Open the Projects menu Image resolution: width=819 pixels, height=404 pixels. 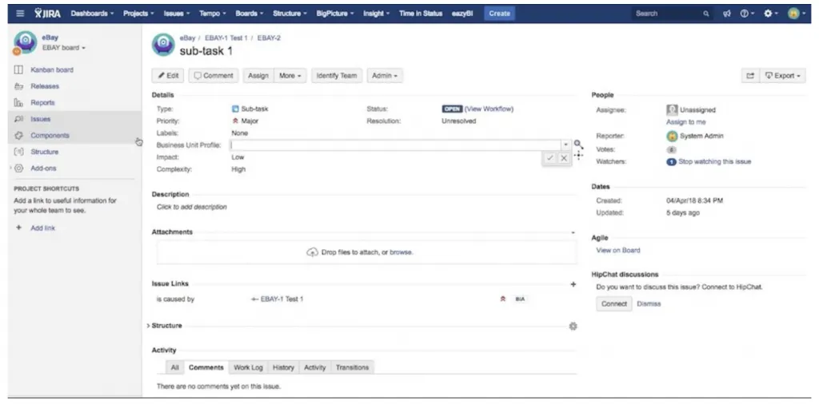[138, 14]
